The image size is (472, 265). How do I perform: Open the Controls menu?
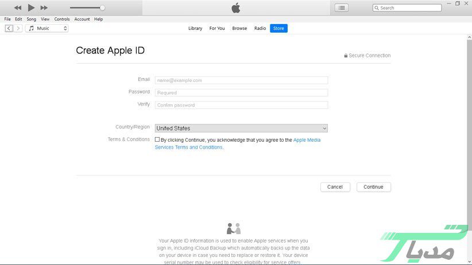62,19
